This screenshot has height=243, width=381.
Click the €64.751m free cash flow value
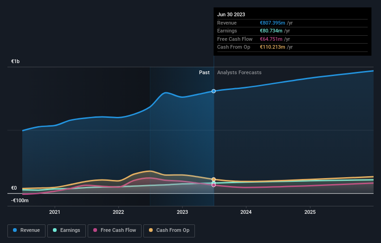click(x=271, y=39)
